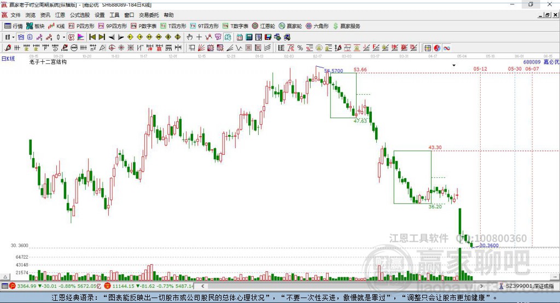Viewport: 560px width, 303px height.
Task: Open the 公式选股 menu
Action: pyautogui.click(x=80, y=15)
